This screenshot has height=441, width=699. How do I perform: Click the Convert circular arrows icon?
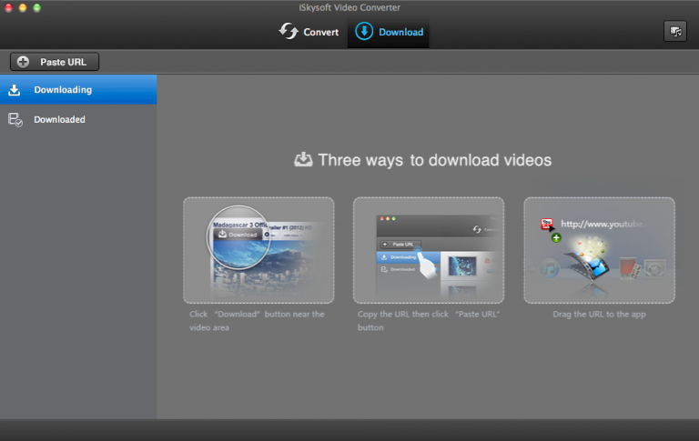[289, 32]
